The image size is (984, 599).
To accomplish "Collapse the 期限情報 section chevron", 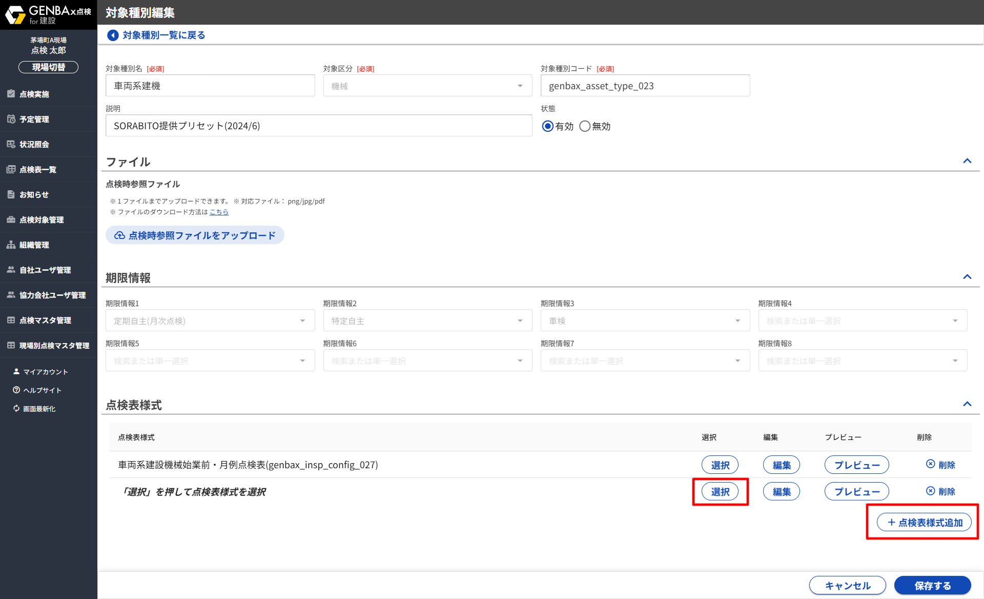I will (967, 277).
